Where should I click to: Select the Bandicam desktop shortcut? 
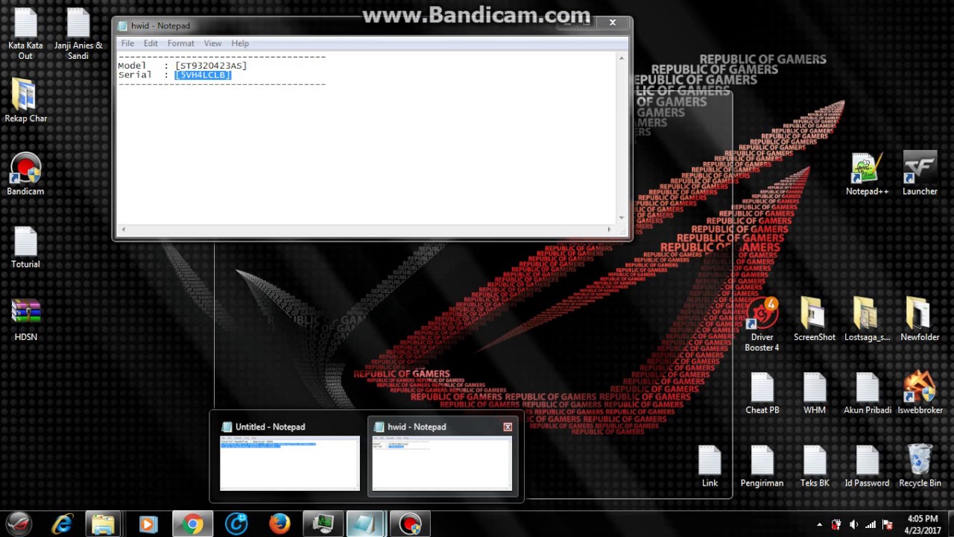pos(25,175)
